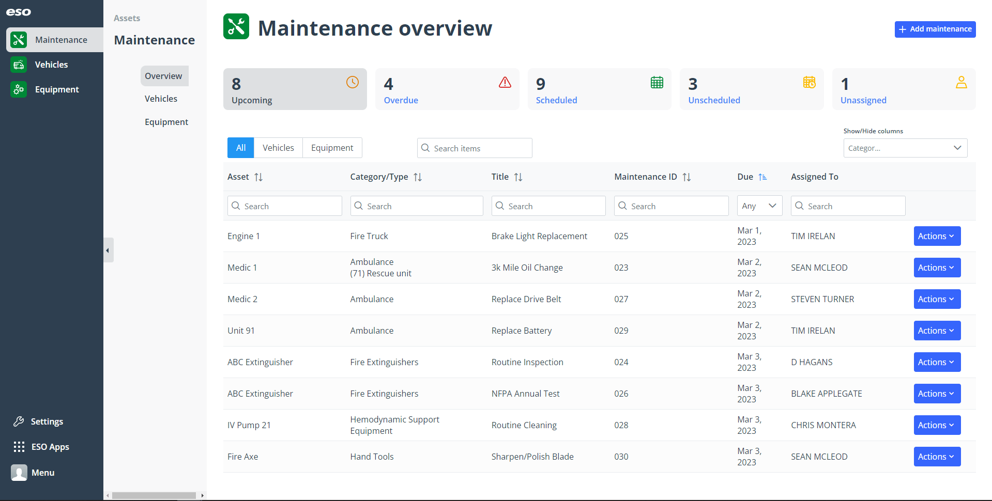Open Actions for IV Pump 21 row

click(x=937, y=425)
